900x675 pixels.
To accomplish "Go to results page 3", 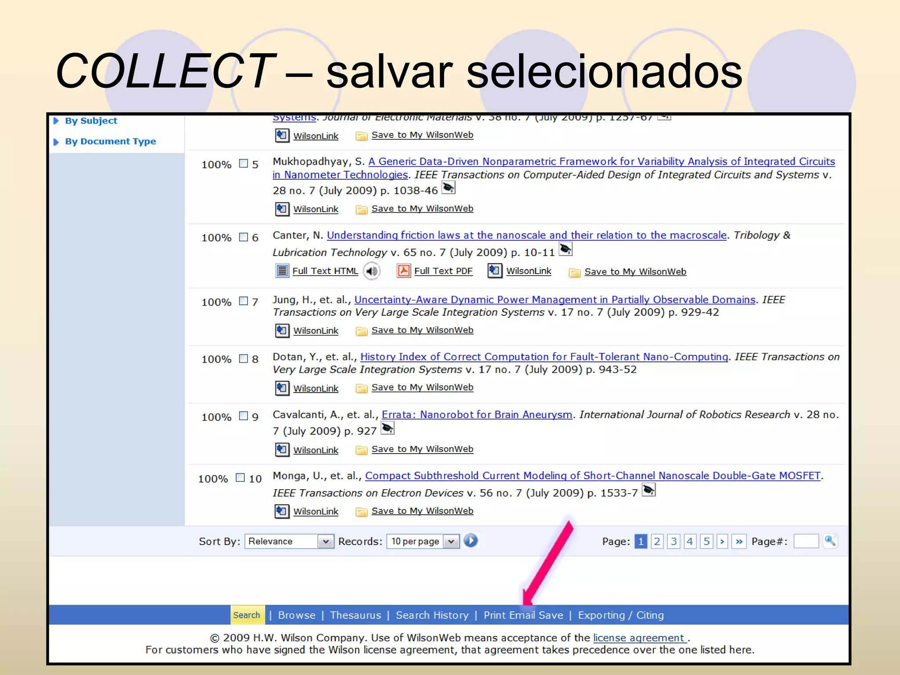I will coord(673,541).
